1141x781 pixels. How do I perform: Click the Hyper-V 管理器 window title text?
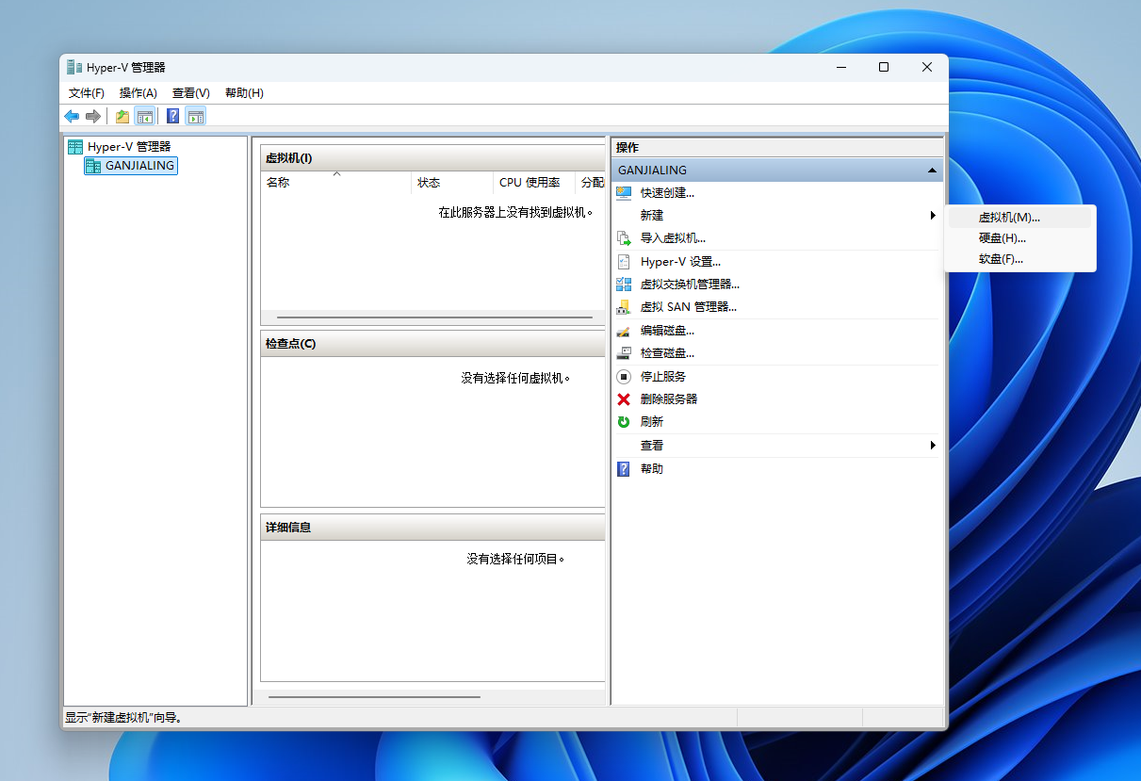[127, 68]
